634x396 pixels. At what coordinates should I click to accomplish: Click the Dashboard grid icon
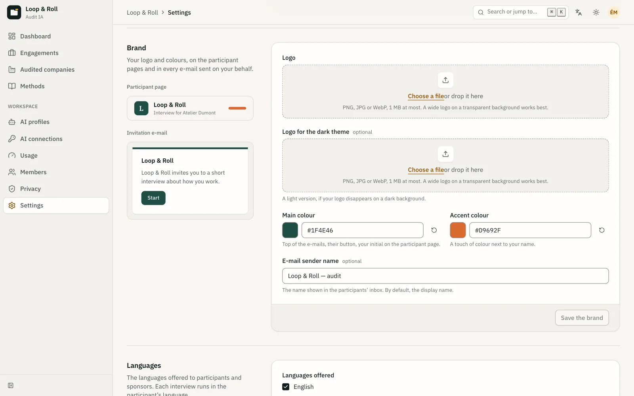pos(12,36)
